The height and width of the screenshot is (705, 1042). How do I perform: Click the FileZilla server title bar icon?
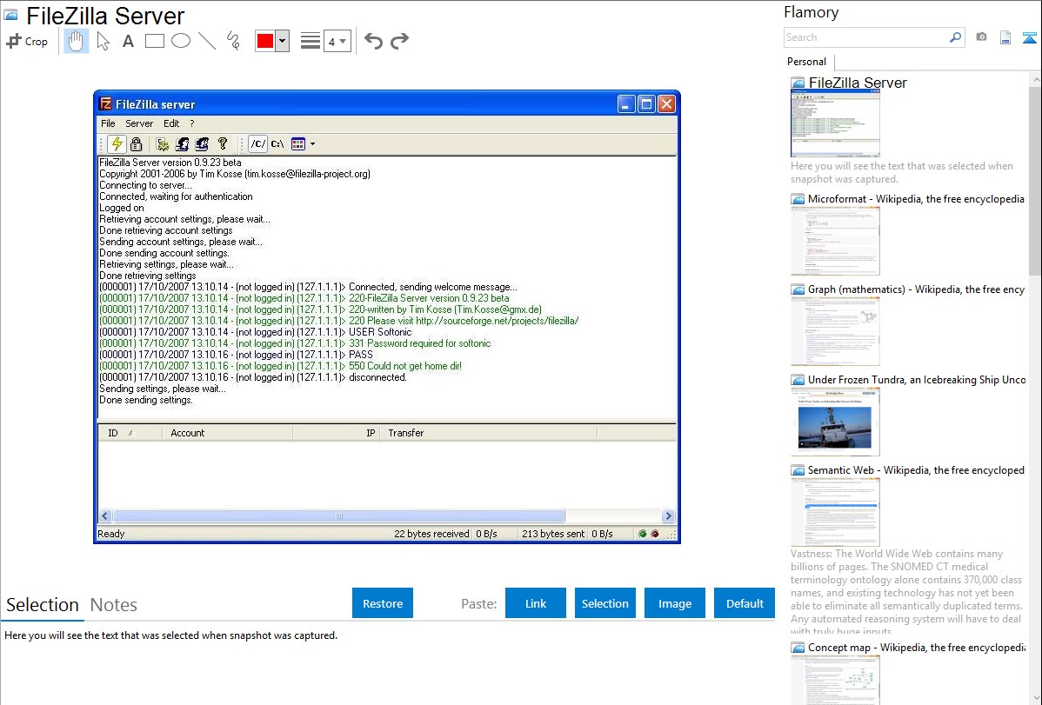pyautogui.click(x=105, y=104)
